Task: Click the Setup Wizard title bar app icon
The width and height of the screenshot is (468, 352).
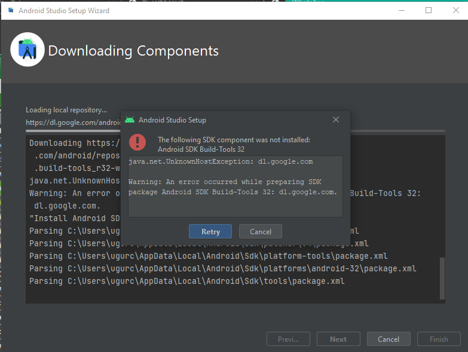Action: coord(11,10)
